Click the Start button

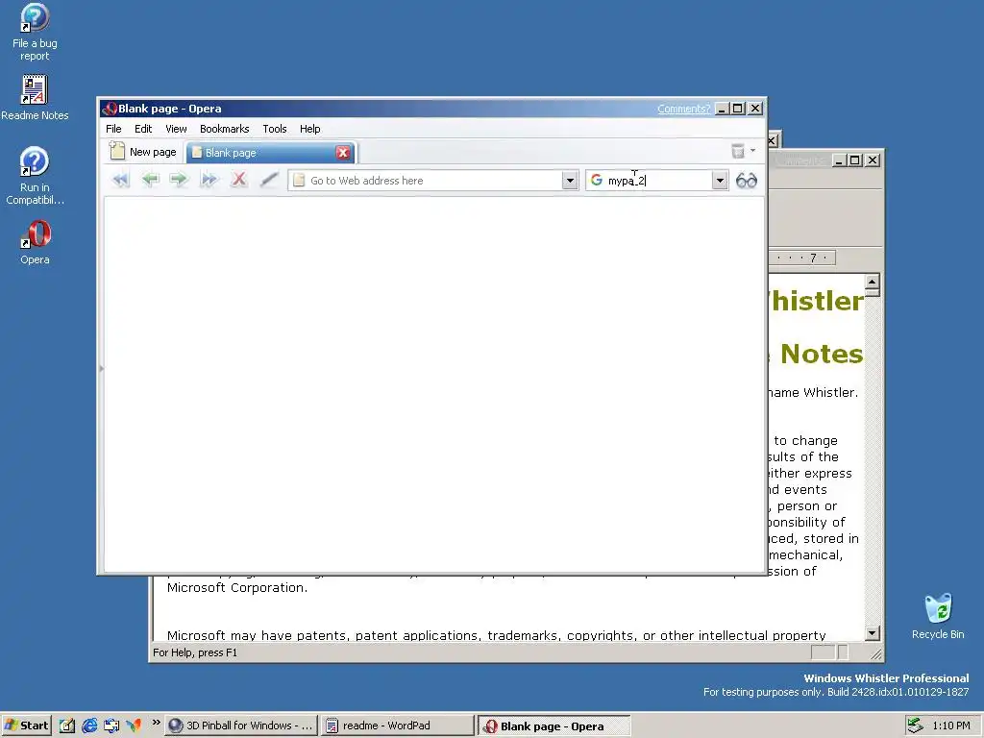26,726
